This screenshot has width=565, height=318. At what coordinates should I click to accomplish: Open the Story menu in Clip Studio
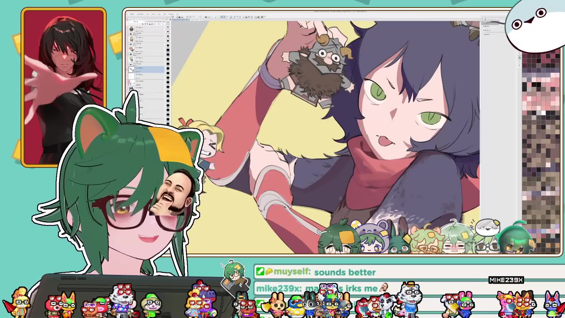pyautogui.click(x=132, y=14)
